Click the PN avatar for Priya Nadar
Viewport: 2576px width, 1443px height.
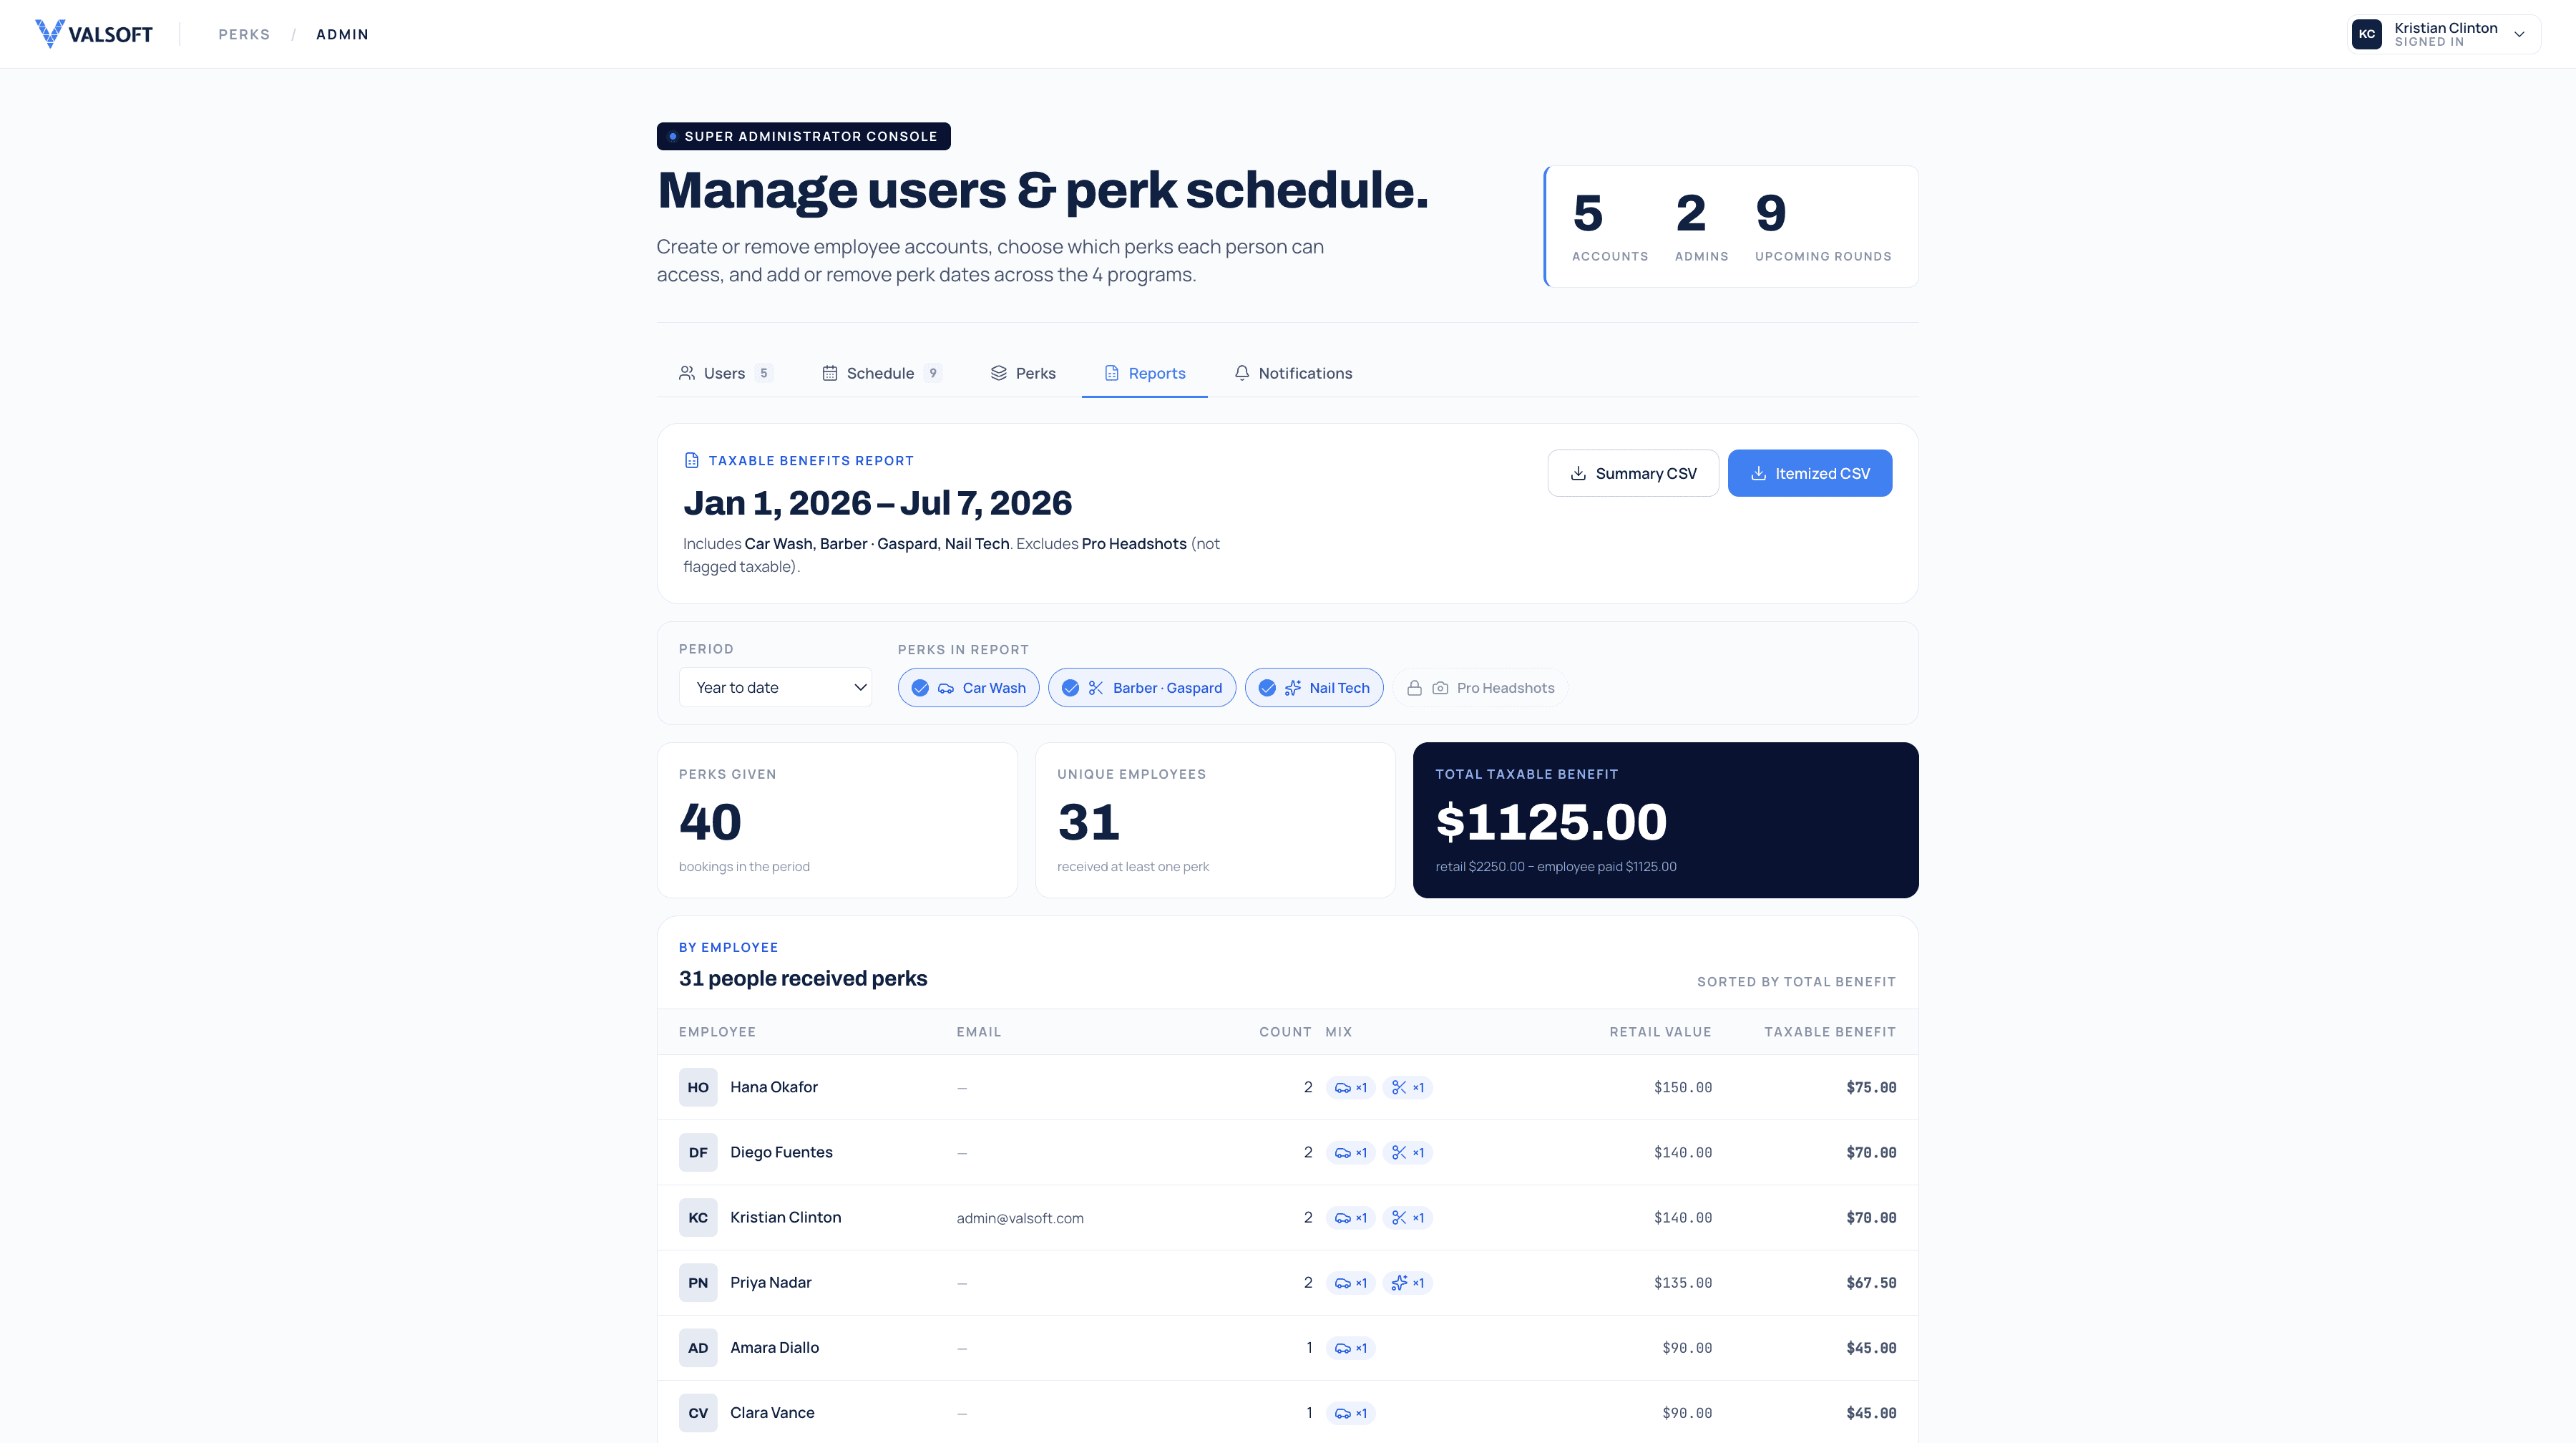coord(698,1282)
